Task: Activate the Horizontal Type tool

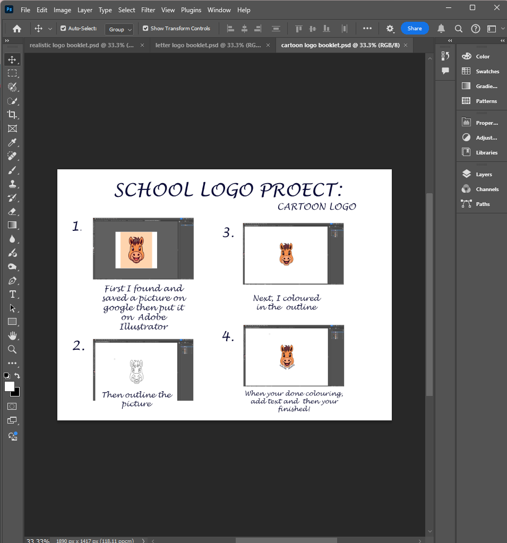Action: 12,294
